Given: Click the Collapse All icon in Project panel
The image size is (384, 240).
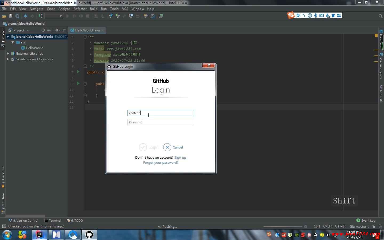Looking at the screenshot, I should 49,30.
